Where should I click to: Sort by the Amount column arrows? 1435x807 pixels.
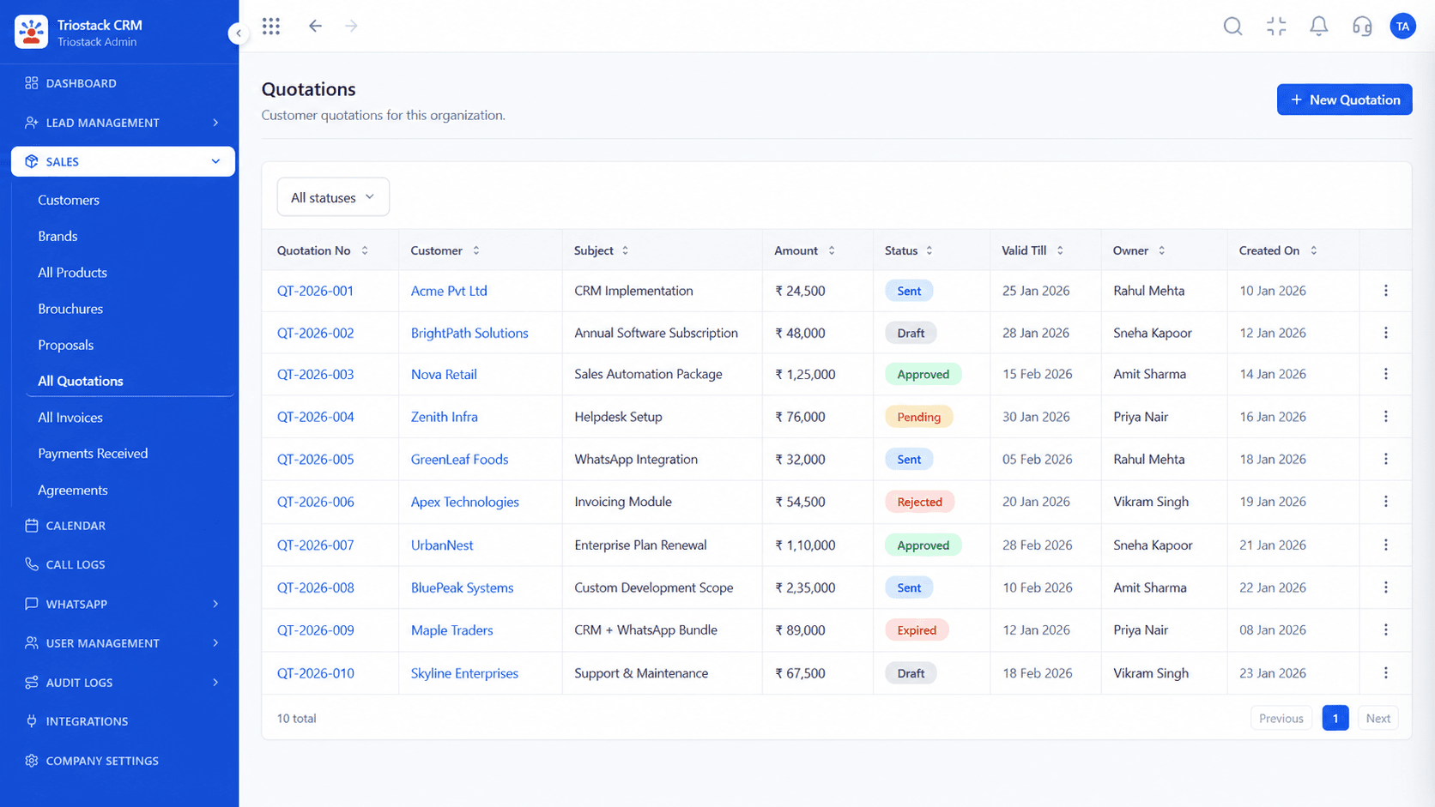tap(832, 250)
